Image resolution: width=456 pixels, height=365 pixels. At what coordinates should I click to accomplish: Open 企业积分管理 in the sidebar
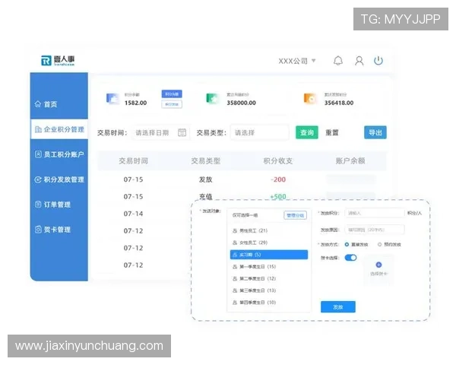click(59, 129)
